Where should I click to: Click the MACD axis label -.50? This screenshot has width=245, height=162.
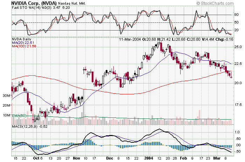point(237,151)
